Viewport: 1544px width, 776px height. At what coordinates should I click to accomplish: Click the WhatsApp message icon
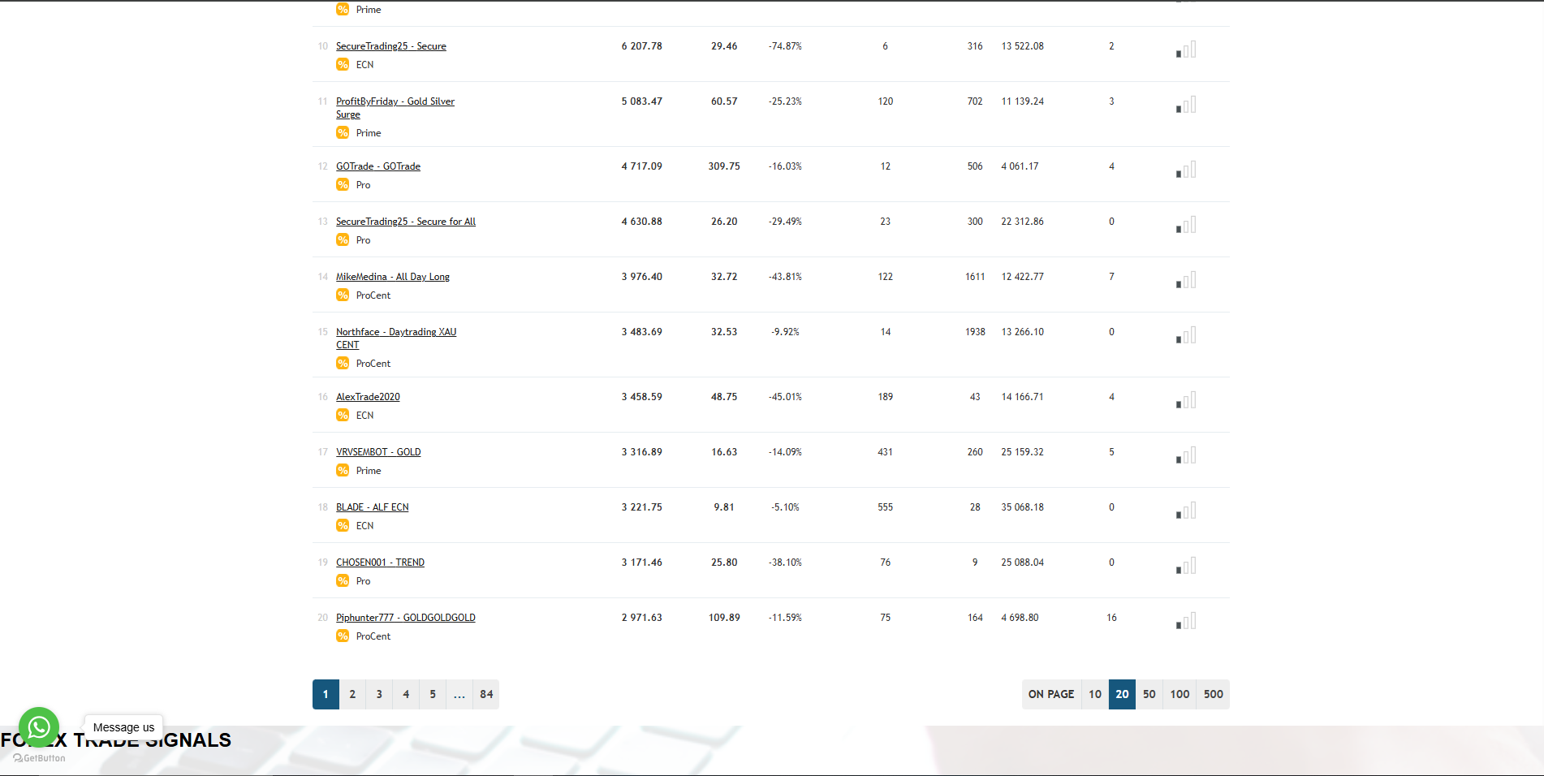38,727
